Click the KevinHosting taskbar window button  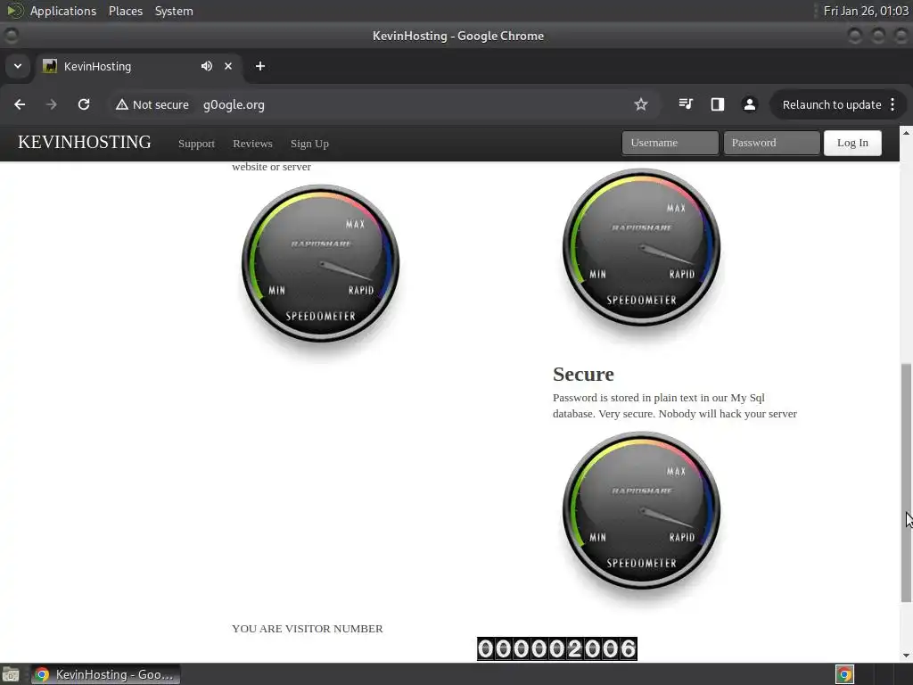(106, 674)
